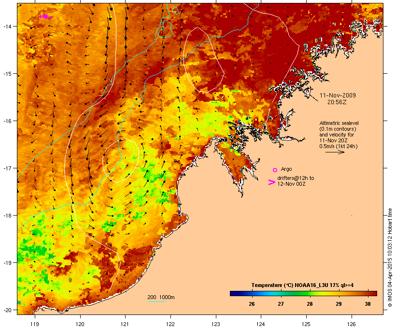This screenshot has height=328, width=396.
Task: Click the magenta Argo circle legend symbol
Action: (x=275, y=170)
